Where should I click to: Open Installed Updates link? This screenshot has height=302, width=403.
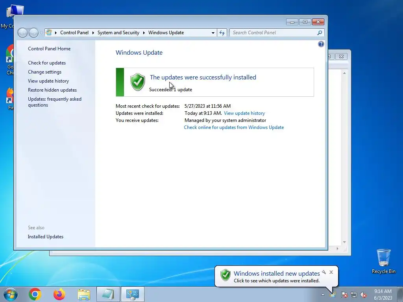(x=46, y=236)
